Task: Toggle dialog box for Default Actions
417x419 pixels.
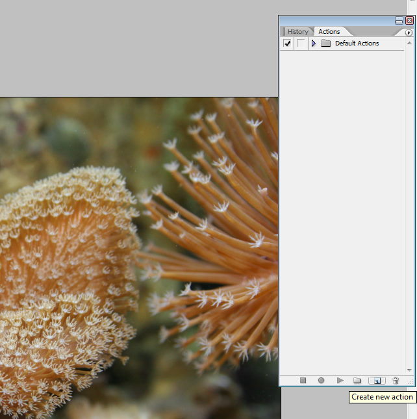Action: (300, 44)
